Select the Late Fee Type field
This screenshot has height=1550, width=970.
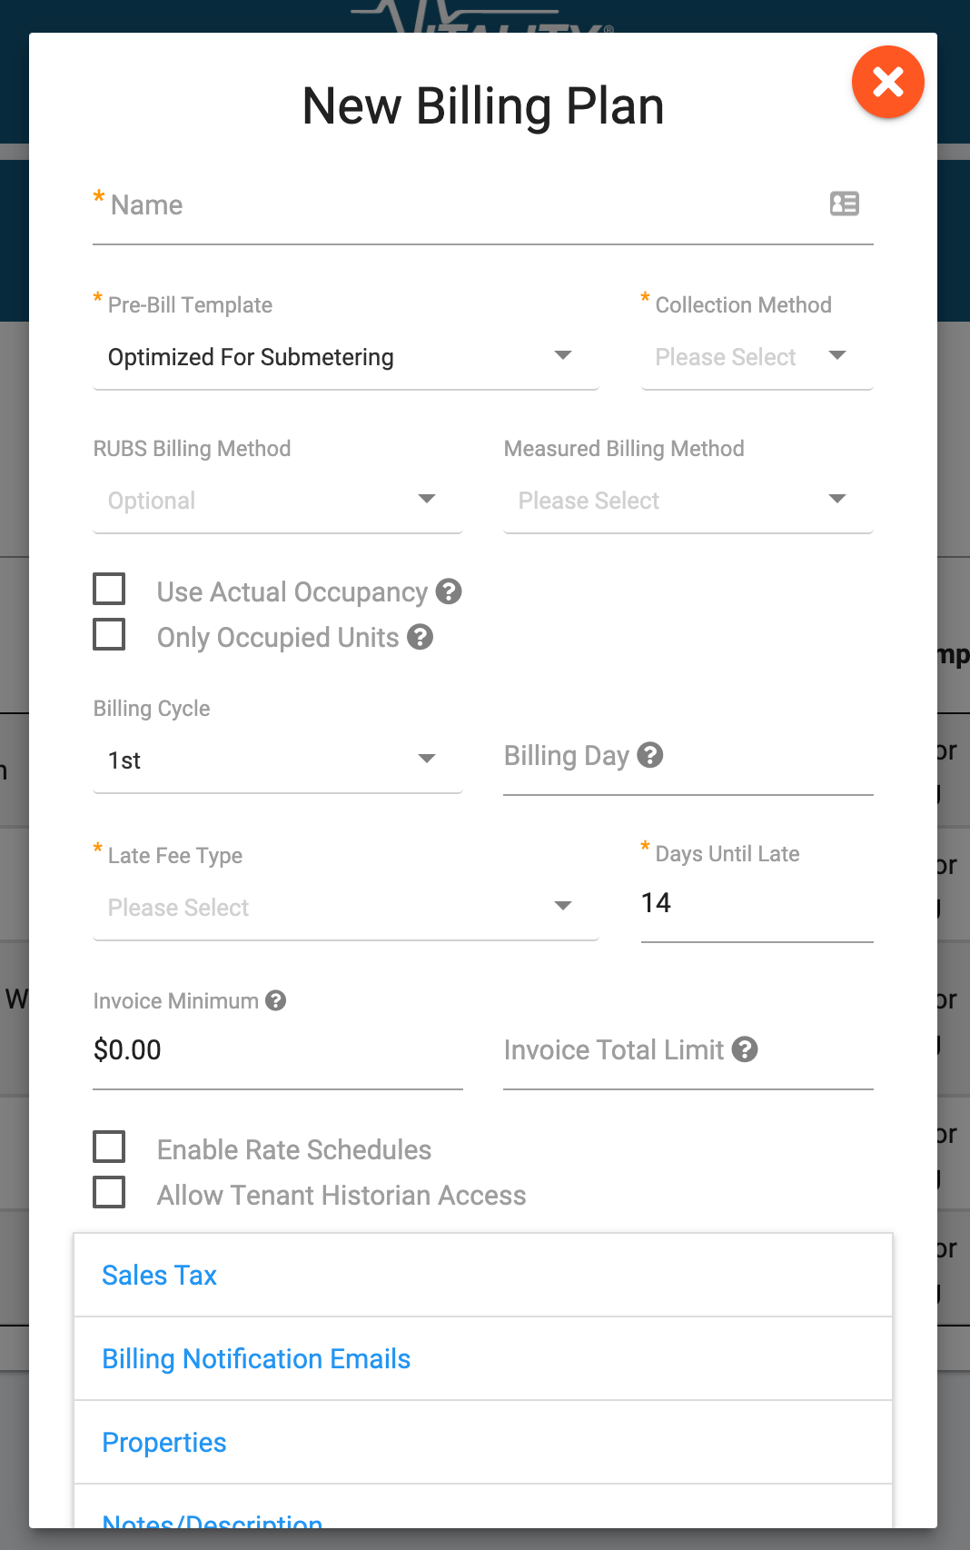point(345,907)
